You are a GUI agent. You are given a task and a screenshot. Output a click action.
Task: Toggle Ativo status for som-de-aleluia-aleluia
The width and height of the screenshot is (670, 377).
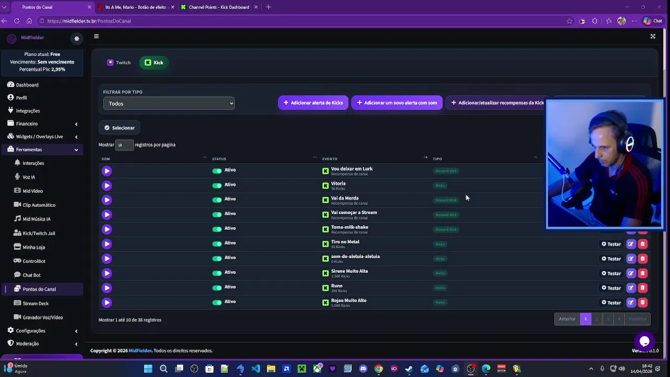click(x=217, y=259)
